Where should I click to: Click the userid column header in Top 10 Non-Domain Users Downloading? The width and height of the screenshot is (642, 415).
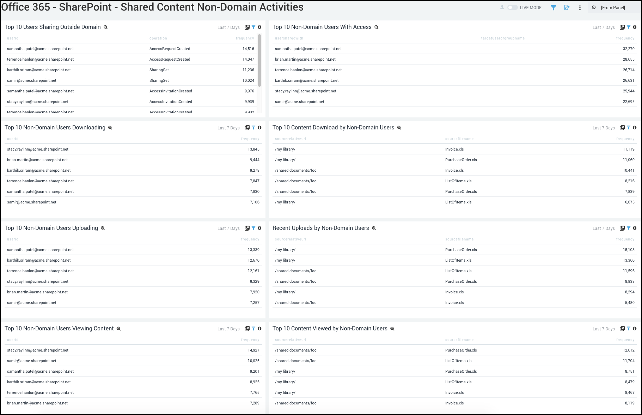point(13,139)
